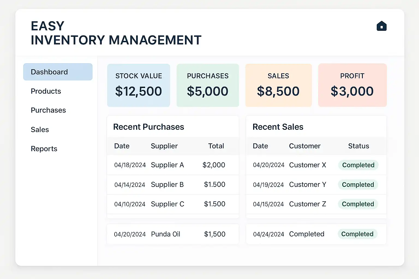Viewport: 419px width, 279px height.
Task: Select the Punda Oil purchase row
Action: point(173,234)
